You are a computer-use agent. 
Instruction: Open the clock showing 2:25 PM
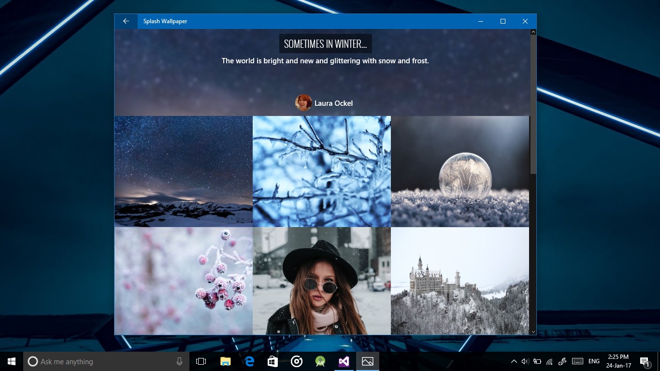[x=619, y=361]
